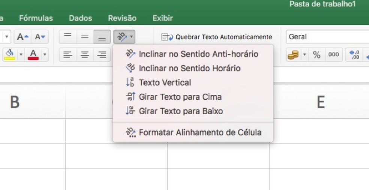Align cell text to the left
This screenshot has height=190, width=369.
point(67,55)
